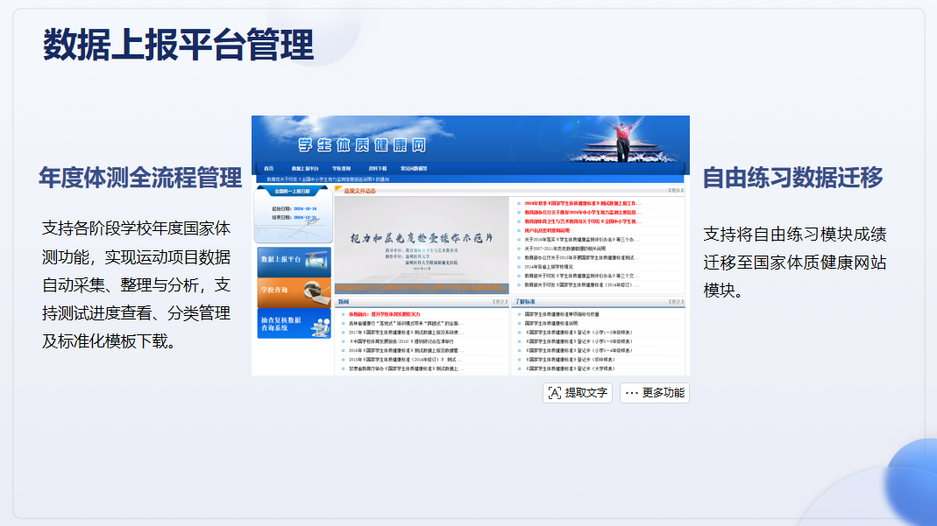Click the heading 年度体测全流程管理
Viewport: 937px width, 526px height.
pos(140,178)
